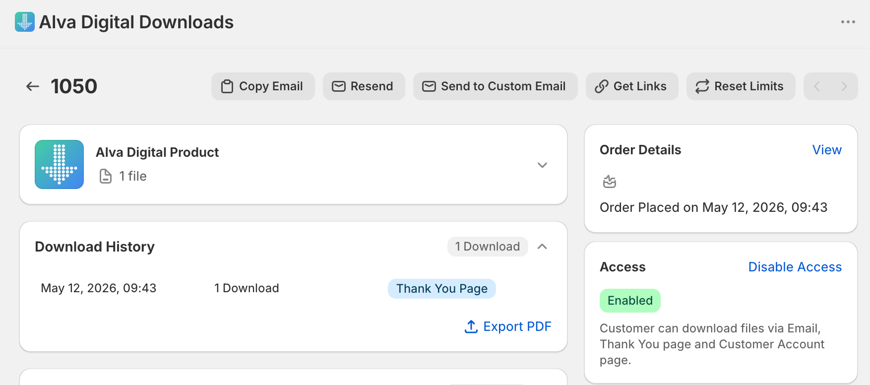Click the Resend button
870x385 pixels.
tap(364, 86)
